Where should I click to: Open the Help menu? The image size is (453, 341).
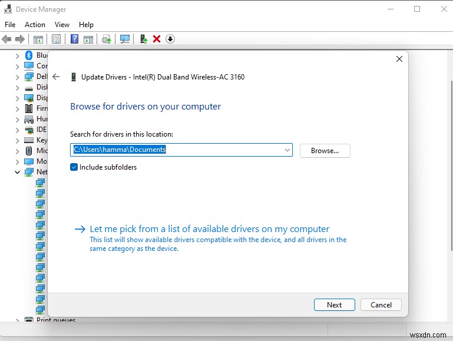click(x=86, y=25)
